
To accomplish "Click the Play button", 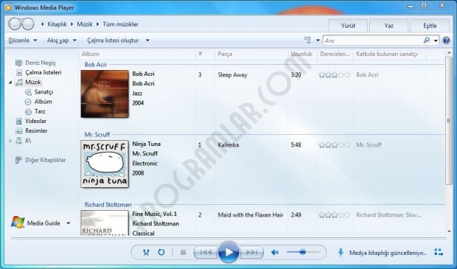I will (x=228, y=252).
